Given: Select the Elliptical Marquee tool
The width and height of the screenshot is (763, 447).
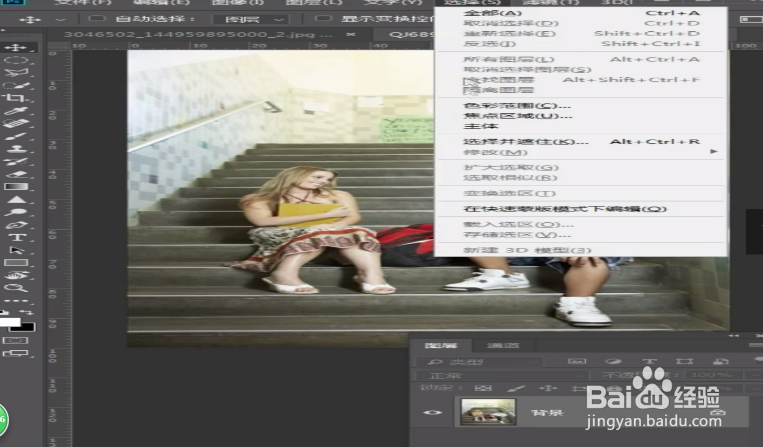Looking at the screenshot, I should tap(16, 60).
